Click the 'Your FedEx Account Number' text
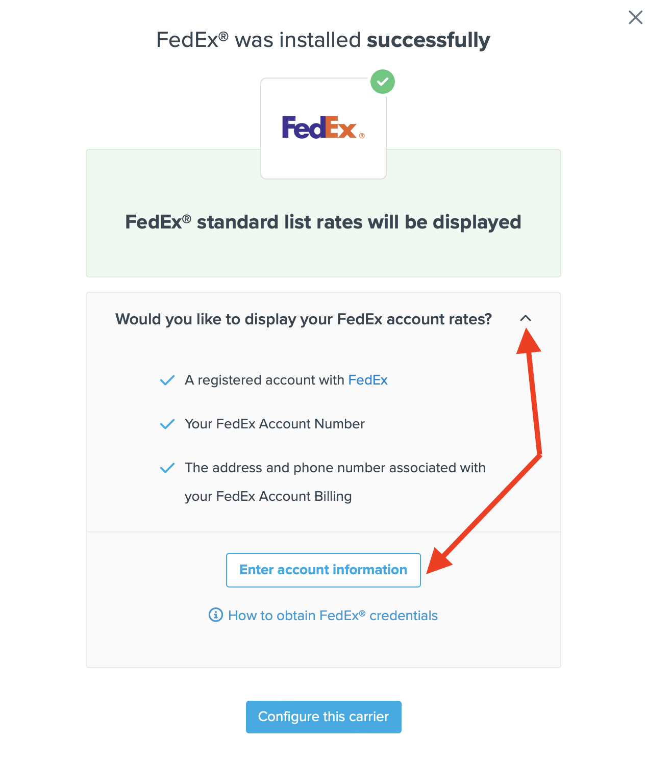Image resolution: width=647 pixels, height=765 pixels. (275, 424)
